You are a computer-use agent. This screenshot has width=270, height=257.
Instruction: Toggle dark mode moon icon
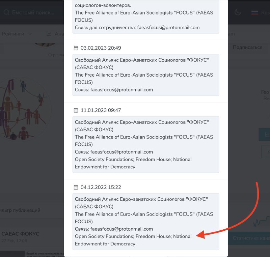[238, 12]
